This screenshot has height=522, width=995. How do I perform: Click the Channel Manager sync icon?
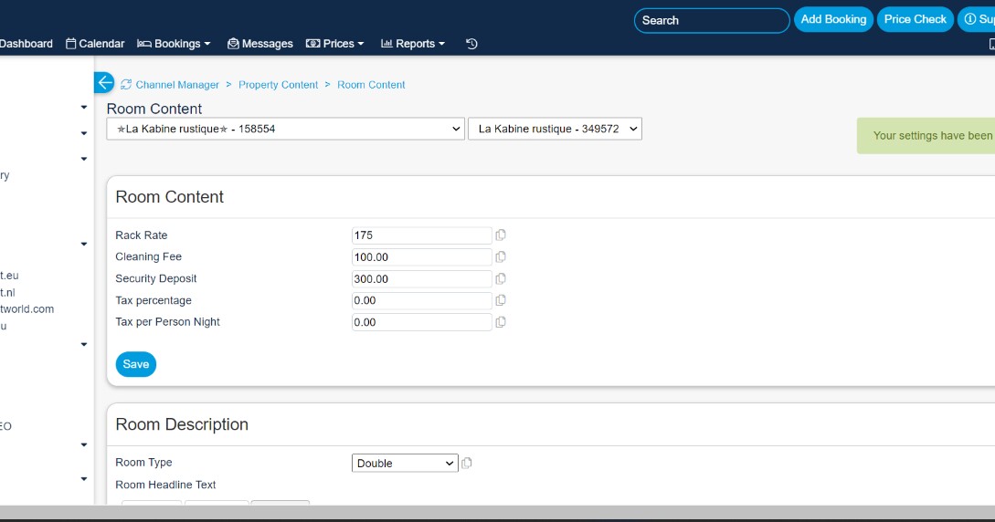point(126,84)
